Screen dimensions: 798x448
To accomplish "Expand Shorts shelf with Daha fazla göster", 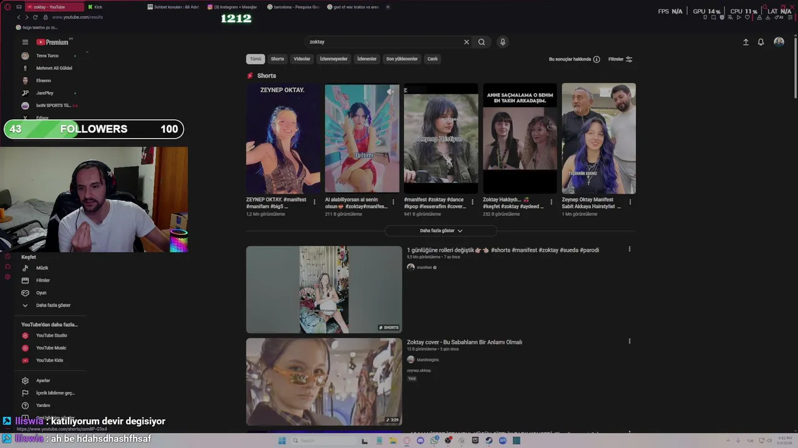I will (x=441, y=231).
